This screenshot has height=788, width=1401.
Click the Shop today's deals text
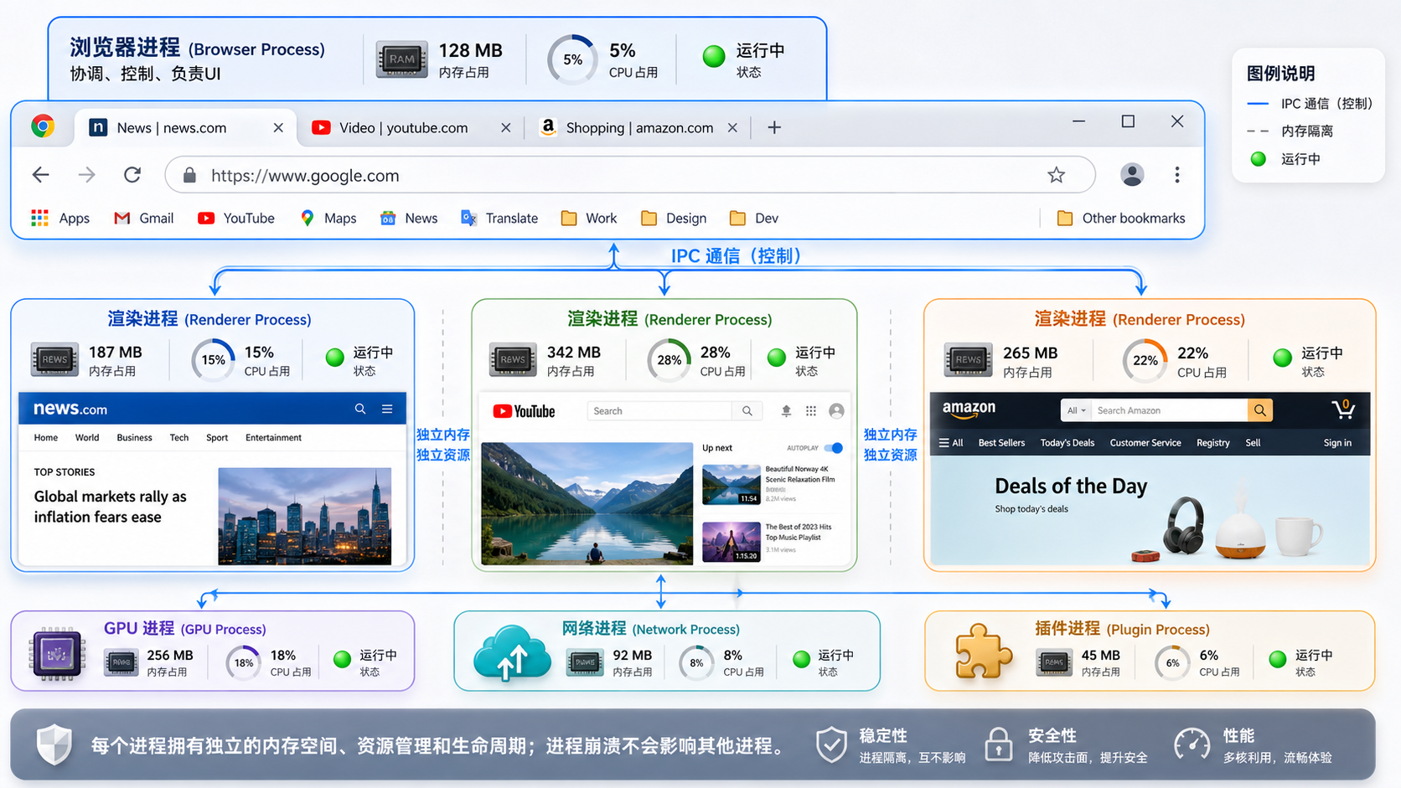coord(1031,509)
